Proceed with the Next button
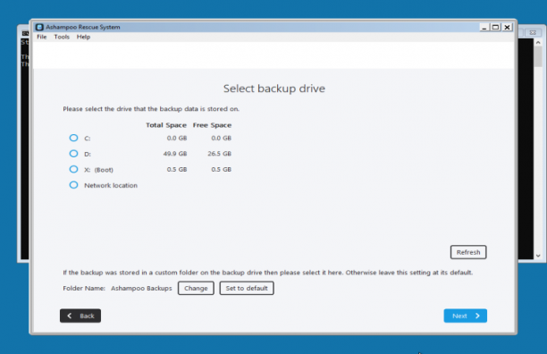This screenshot has width=547, height=354. pos(466,316)
